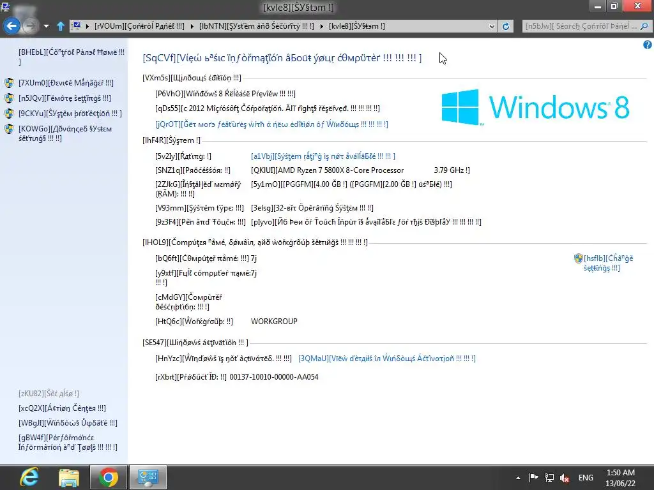The height and width of the screenshot is (490, 654).
Task: Launch Google Chrome from the taskbar
Action: point(108,477)
